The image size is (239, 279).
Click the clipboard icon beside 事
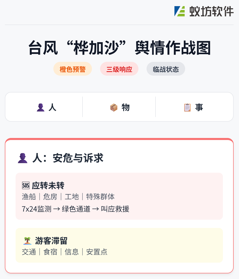coord(187,108)
